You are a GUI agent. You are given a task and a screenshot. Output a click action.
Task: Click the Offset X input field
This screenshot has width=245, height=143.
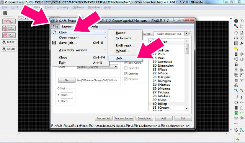pyautogui.click(x=67, y=95)
